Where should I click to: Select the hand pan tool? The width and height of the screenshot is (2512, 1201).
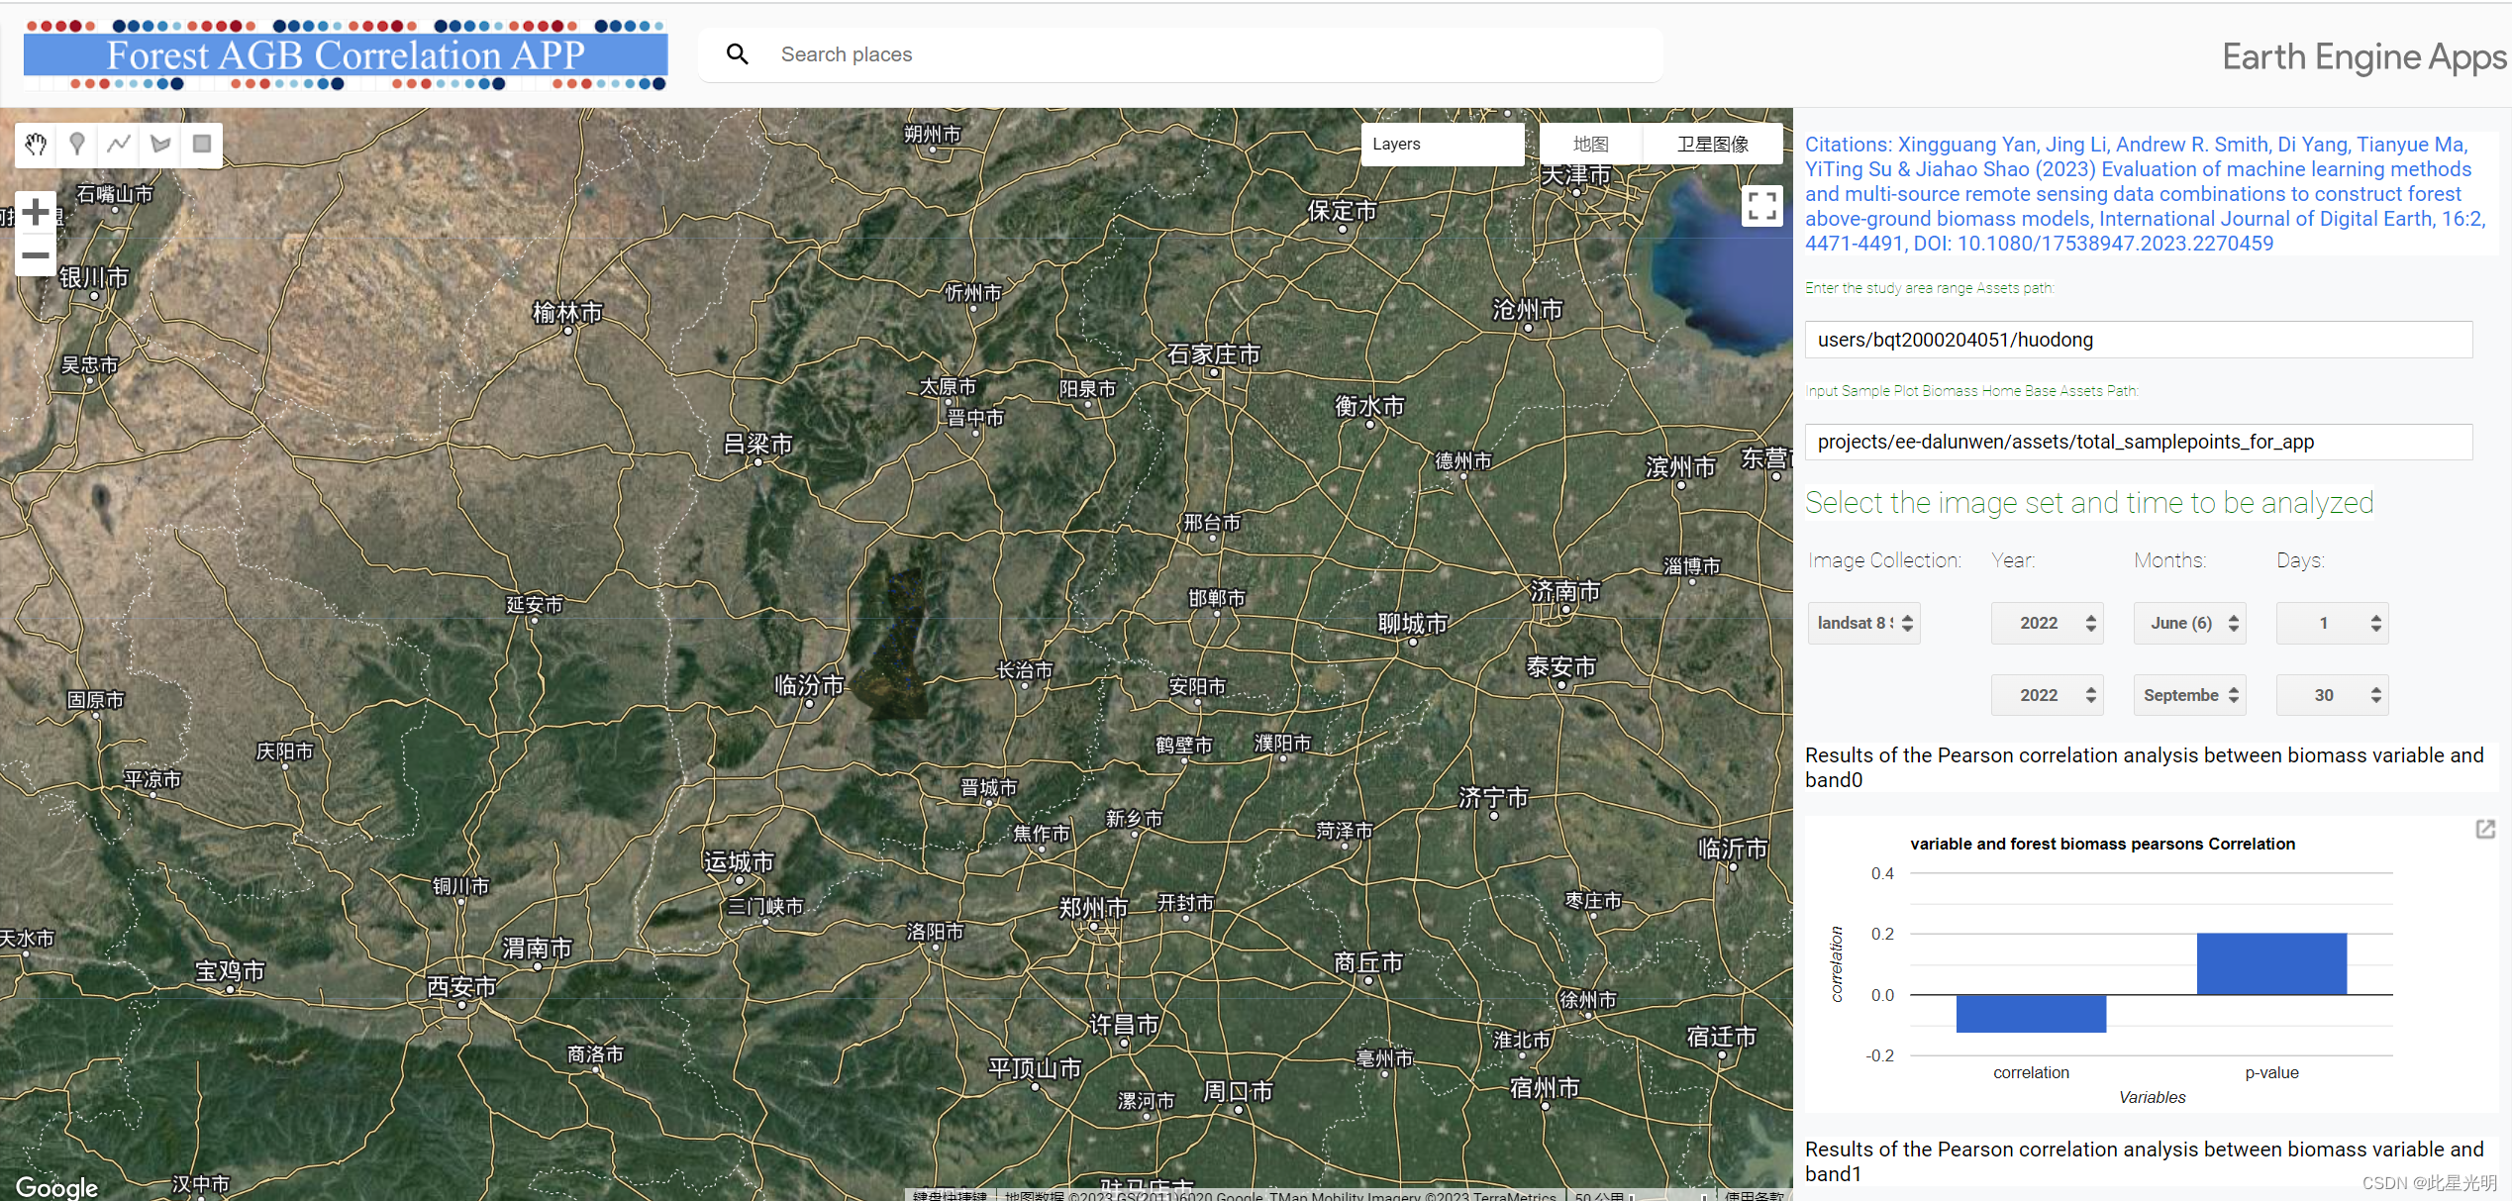(36, 145)
